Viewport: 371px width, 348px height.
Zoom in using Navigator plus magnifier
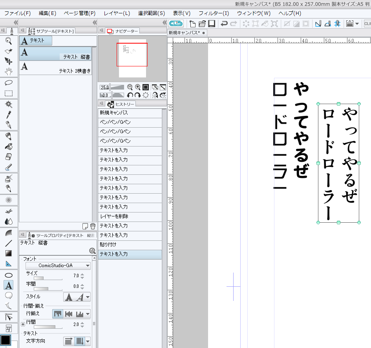(138, 87)
